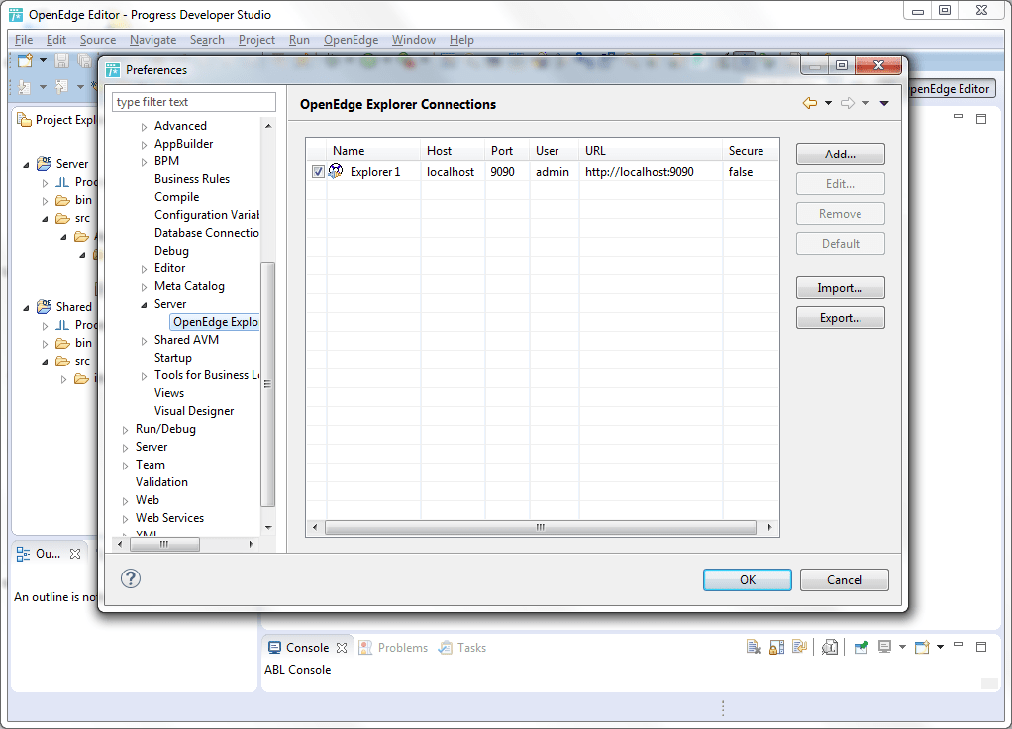
Task: Toggle Word Wrap icon in Console
Action: [800, 647]
